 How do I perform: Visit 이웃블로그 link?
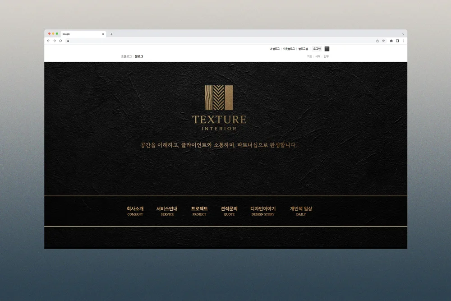290,48
